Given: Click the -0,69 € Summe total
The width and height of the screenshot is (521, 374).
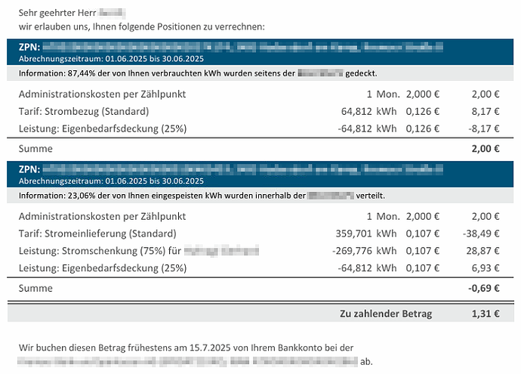Looking at the screenshot, I should click(483, 288).
